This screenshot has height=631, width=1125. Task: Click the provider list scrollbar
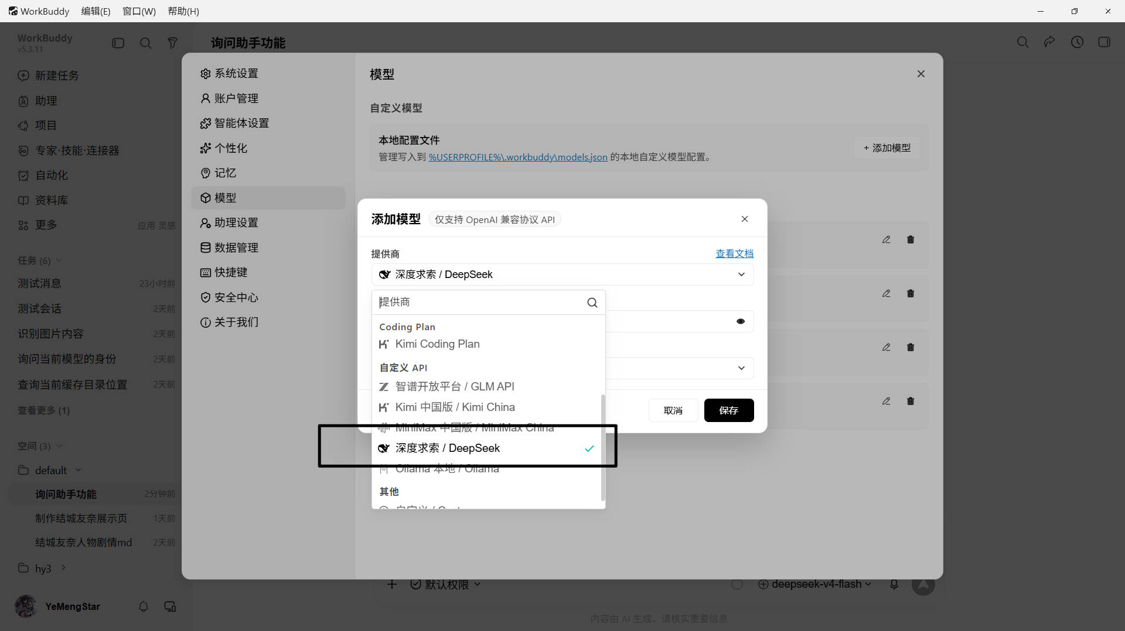pos(603,448)
